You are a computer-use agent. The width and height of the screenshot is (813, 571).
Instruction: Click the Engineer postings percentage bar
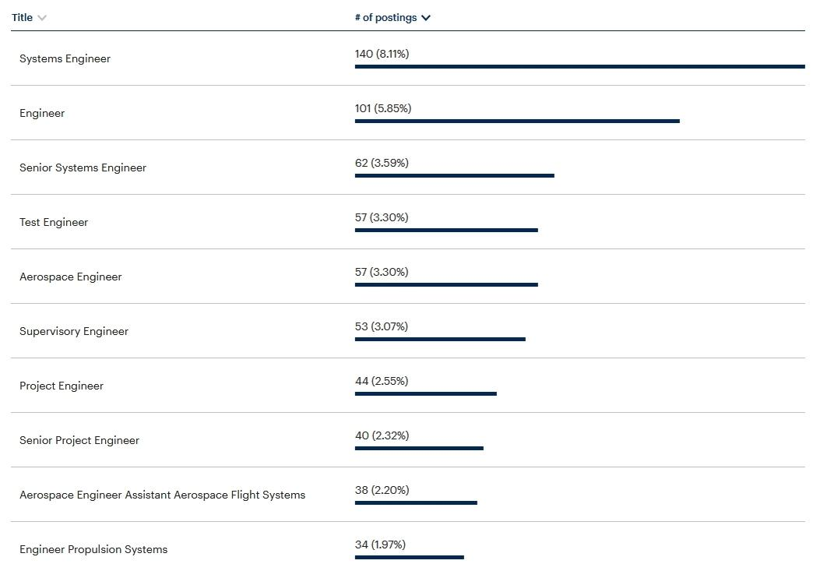pos(517,122)
